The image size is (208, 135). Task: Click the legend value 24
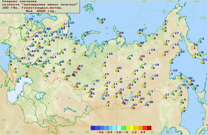(143, 132)
